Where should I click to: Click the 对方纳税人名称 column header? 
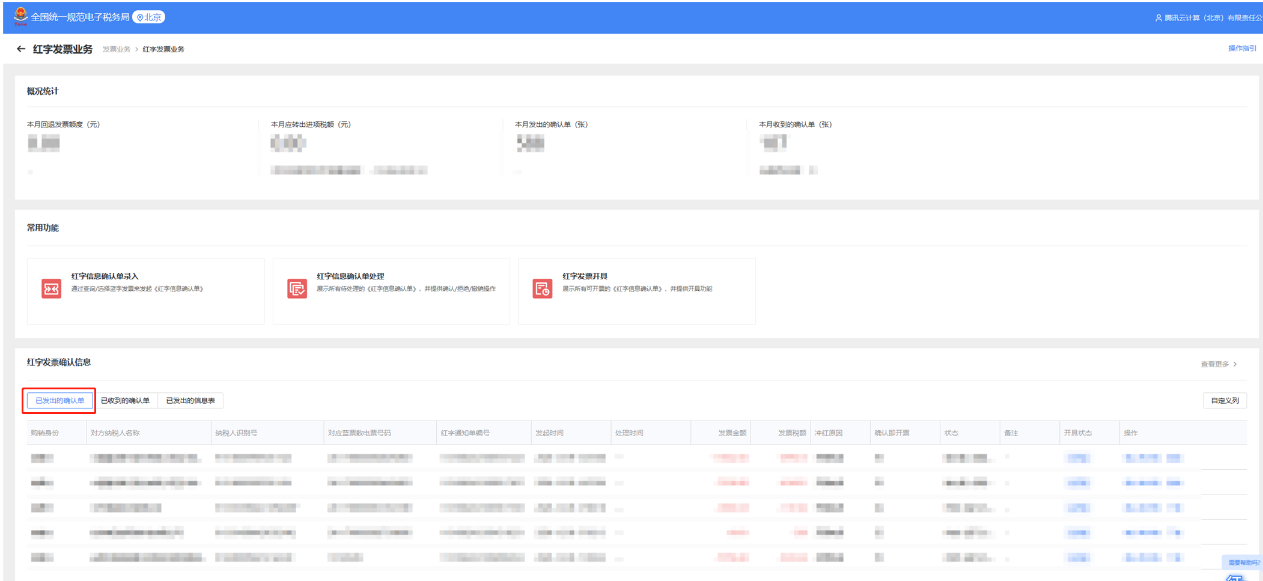[115, 433]
